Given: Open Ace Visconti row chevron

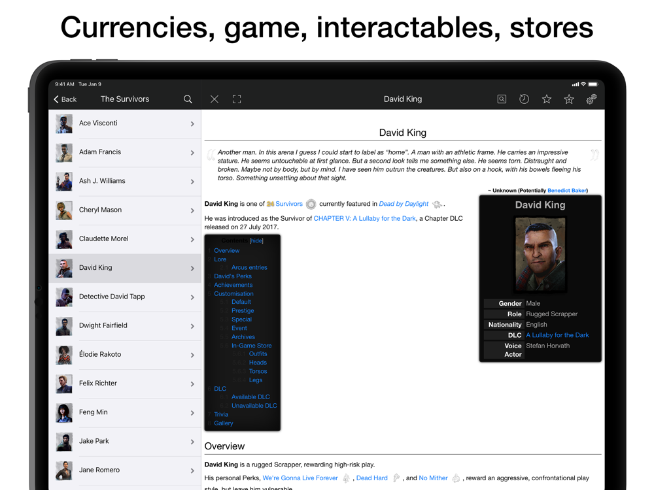Looking at the screenshot, I should (192, 123).
